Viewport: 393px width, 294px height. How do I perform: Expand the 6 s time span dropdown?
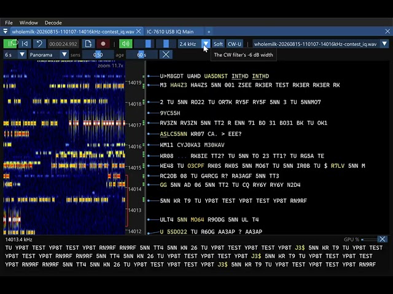[22, 55]
